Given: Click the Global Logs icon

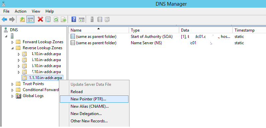Looking at the screenshot, I should pyautogui.click(x=18, y=96).
